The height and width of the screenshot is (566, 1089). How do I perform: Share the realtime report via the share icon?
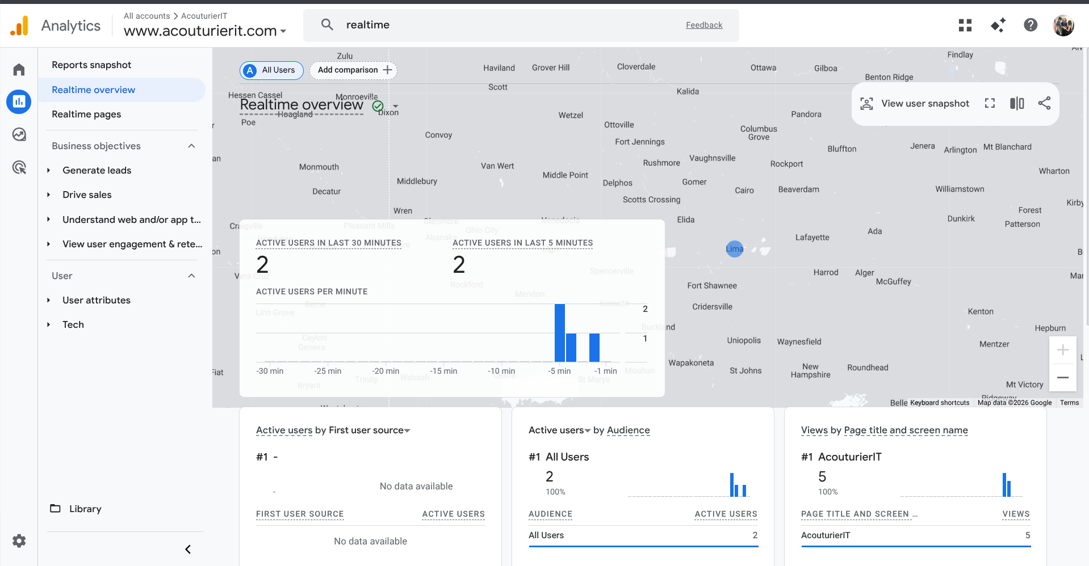pyautogui.click(x=1045, y=103)
